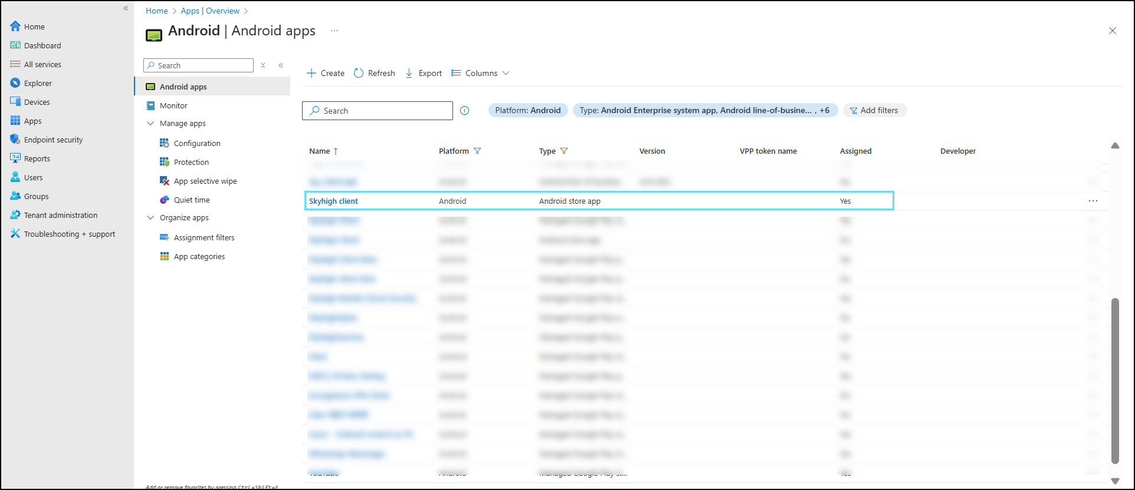Open the Skyhigh client app link

(333, 201)
